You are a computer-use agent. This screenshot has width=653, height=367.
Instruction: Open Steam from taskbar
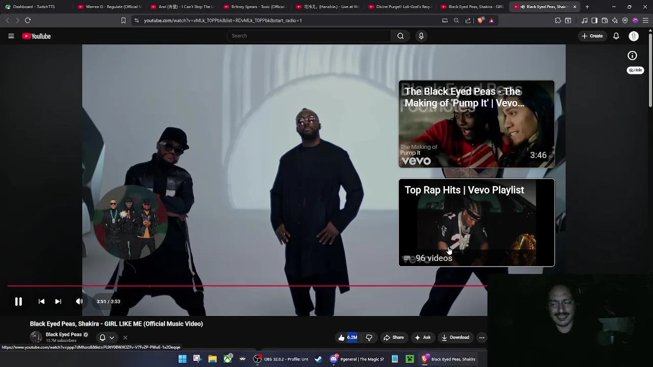318,359
